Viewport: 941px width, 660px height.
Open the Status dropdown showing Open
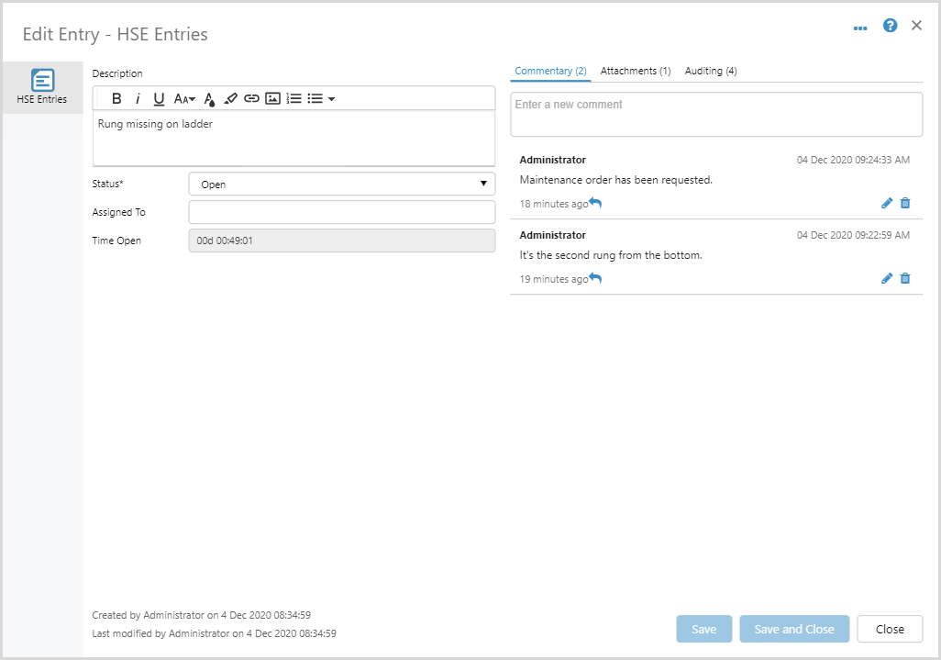341,184
